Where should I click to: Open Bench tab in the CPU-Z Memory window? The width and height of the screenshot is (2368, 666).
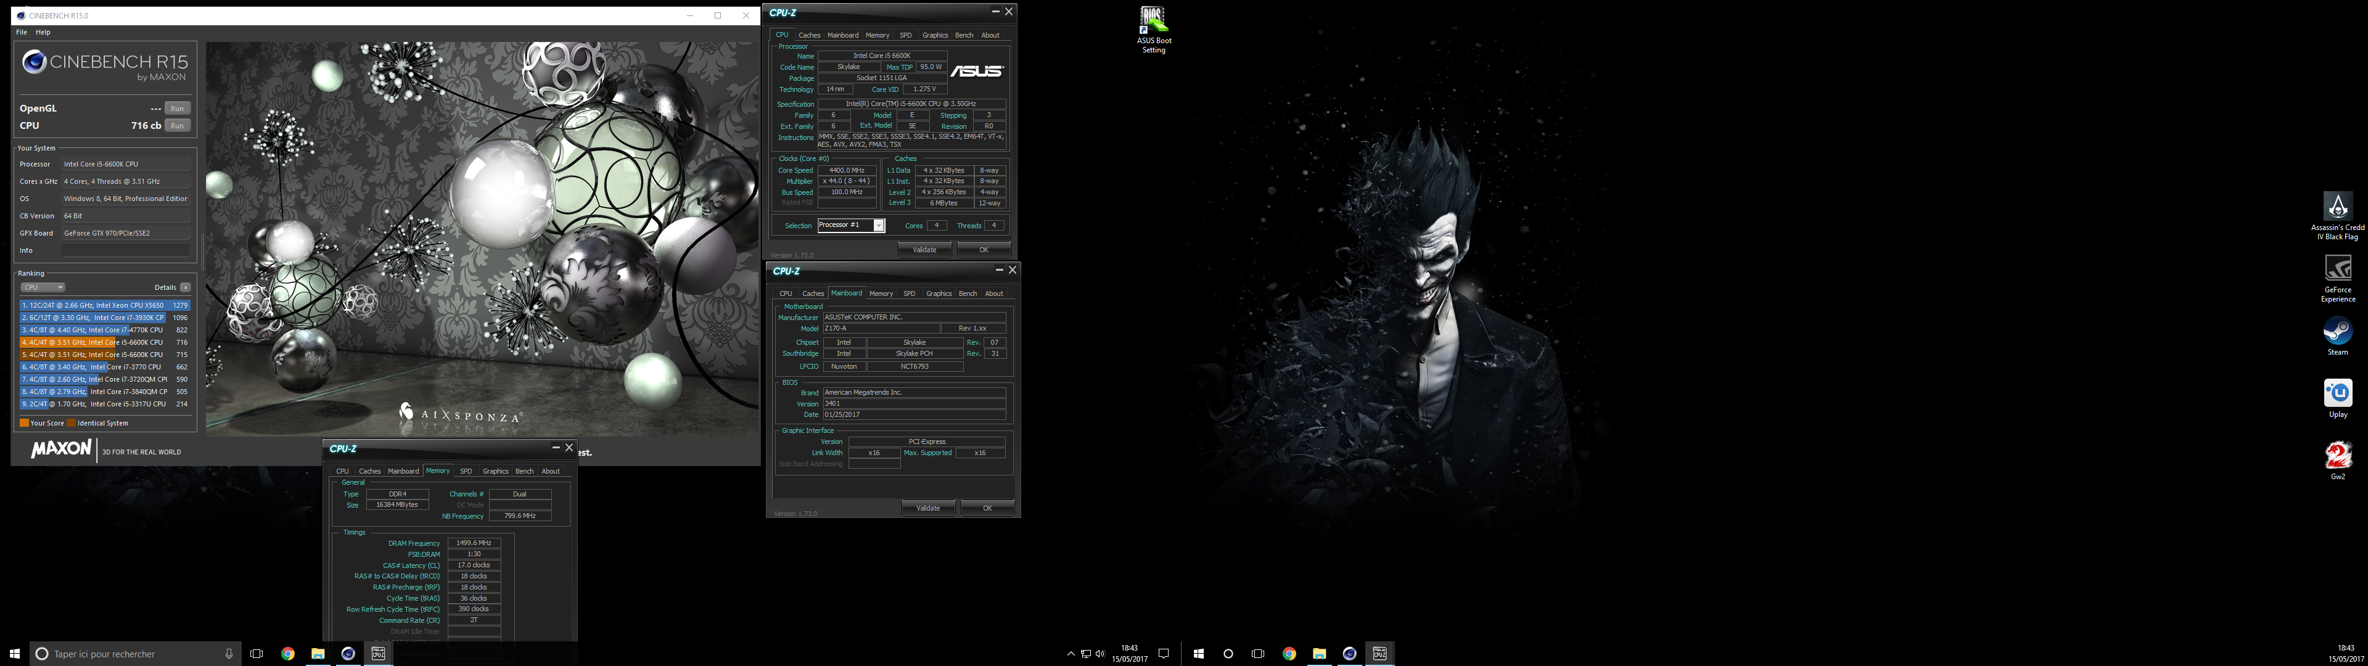point(524,471)
